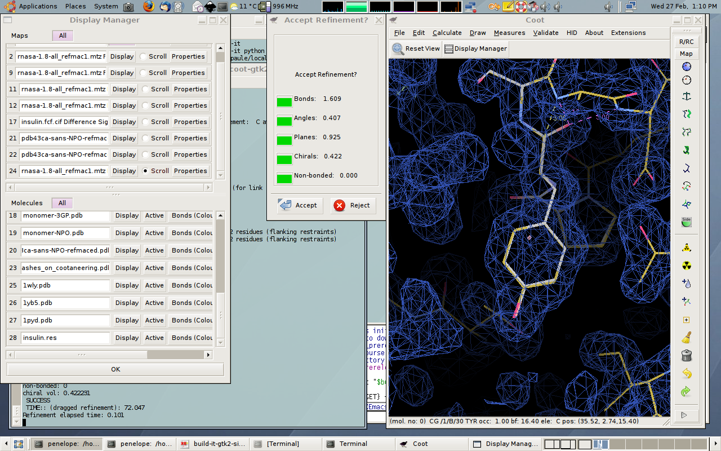
Task: Click the Real Space Refine blue sphere icon
Action: pos(686,67)
